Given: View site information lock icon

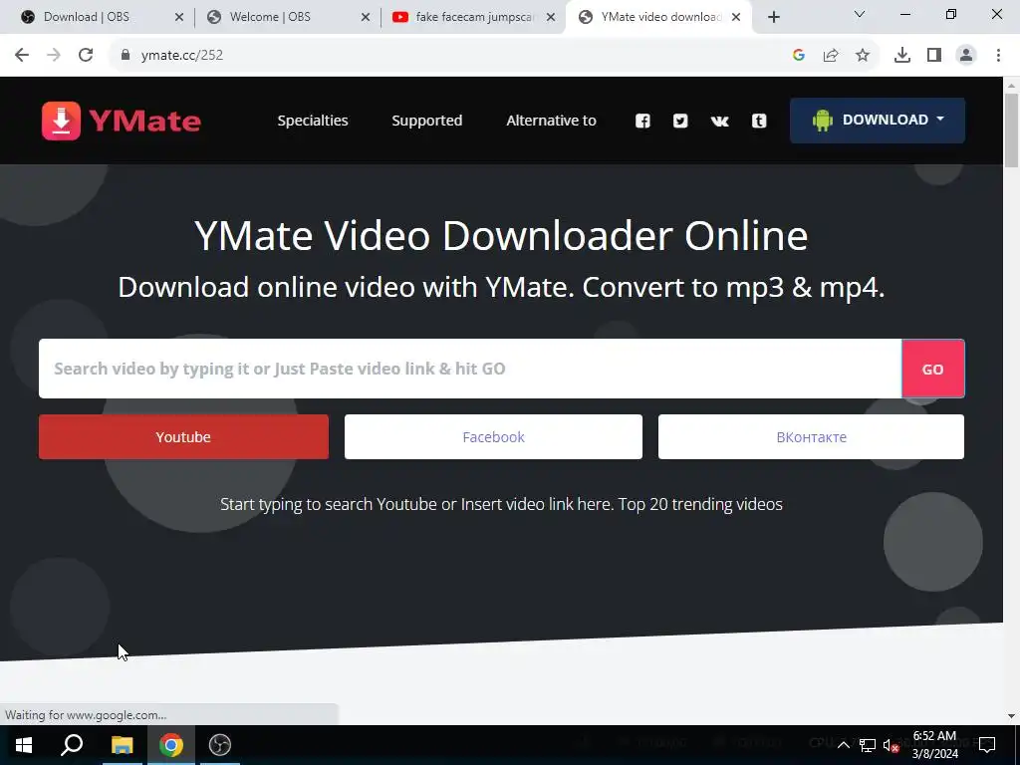Looking at the screenshot, I should [126, 56].
